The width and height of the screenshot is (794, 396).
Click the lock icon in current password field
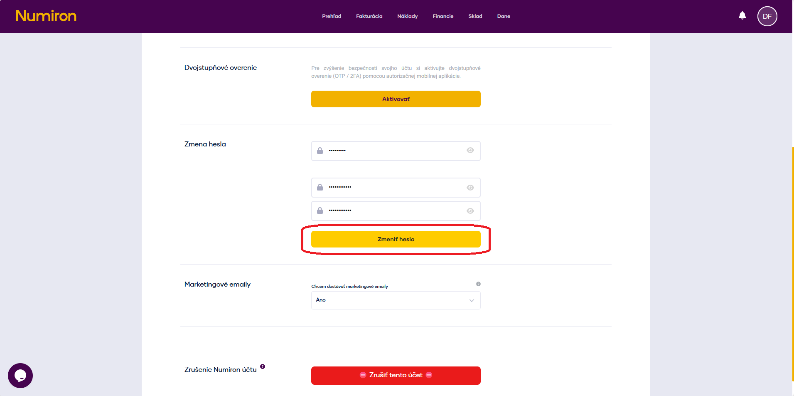coord(320,151)
